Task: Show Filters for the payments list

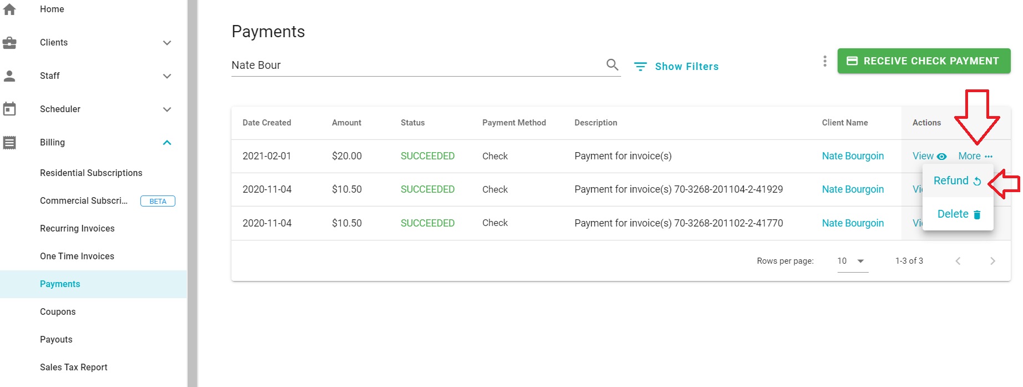Action: (x=677, y=67)
